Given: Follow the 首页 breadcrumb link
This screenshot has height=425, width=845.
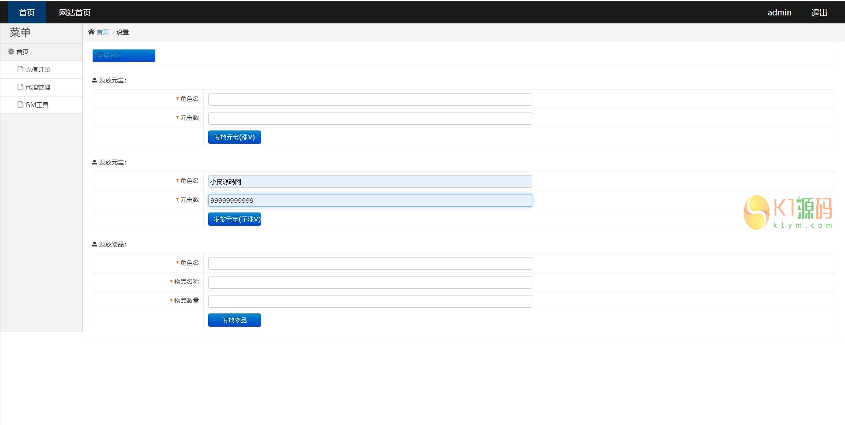Looking at the screenshot, I should click(x=103, y=32).
